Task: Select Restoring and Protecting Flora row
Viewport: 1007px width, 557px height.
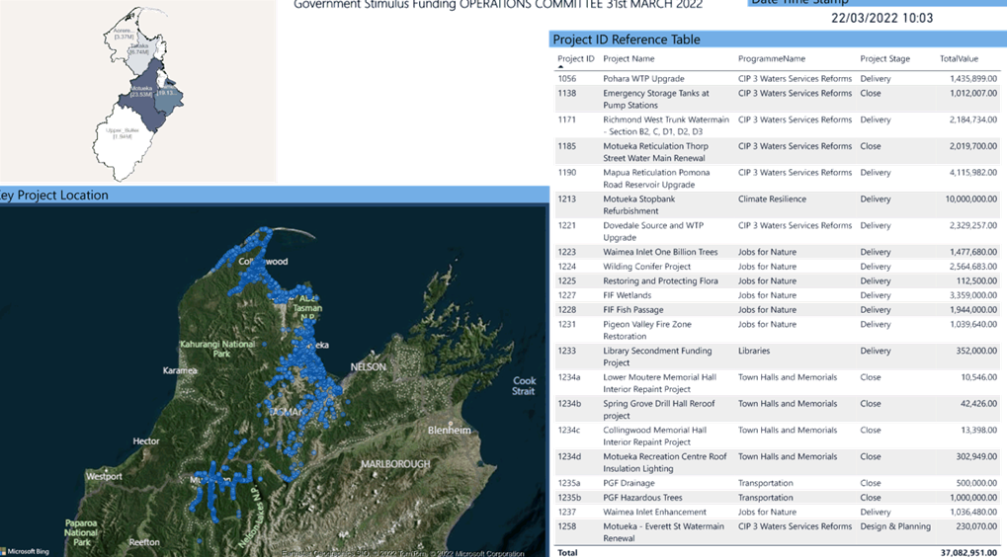Action: (x=777, y=280)
